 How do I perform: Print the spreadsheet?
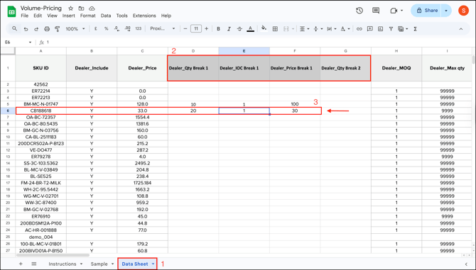coord(47,29)
